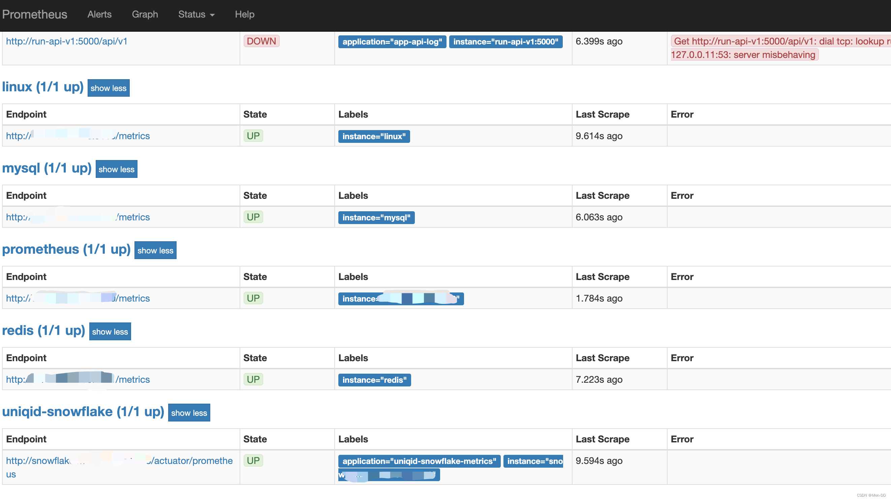891x500 pixels.
Task: Open the linux metrics endpoint link
Action: (x=133, y=136)
